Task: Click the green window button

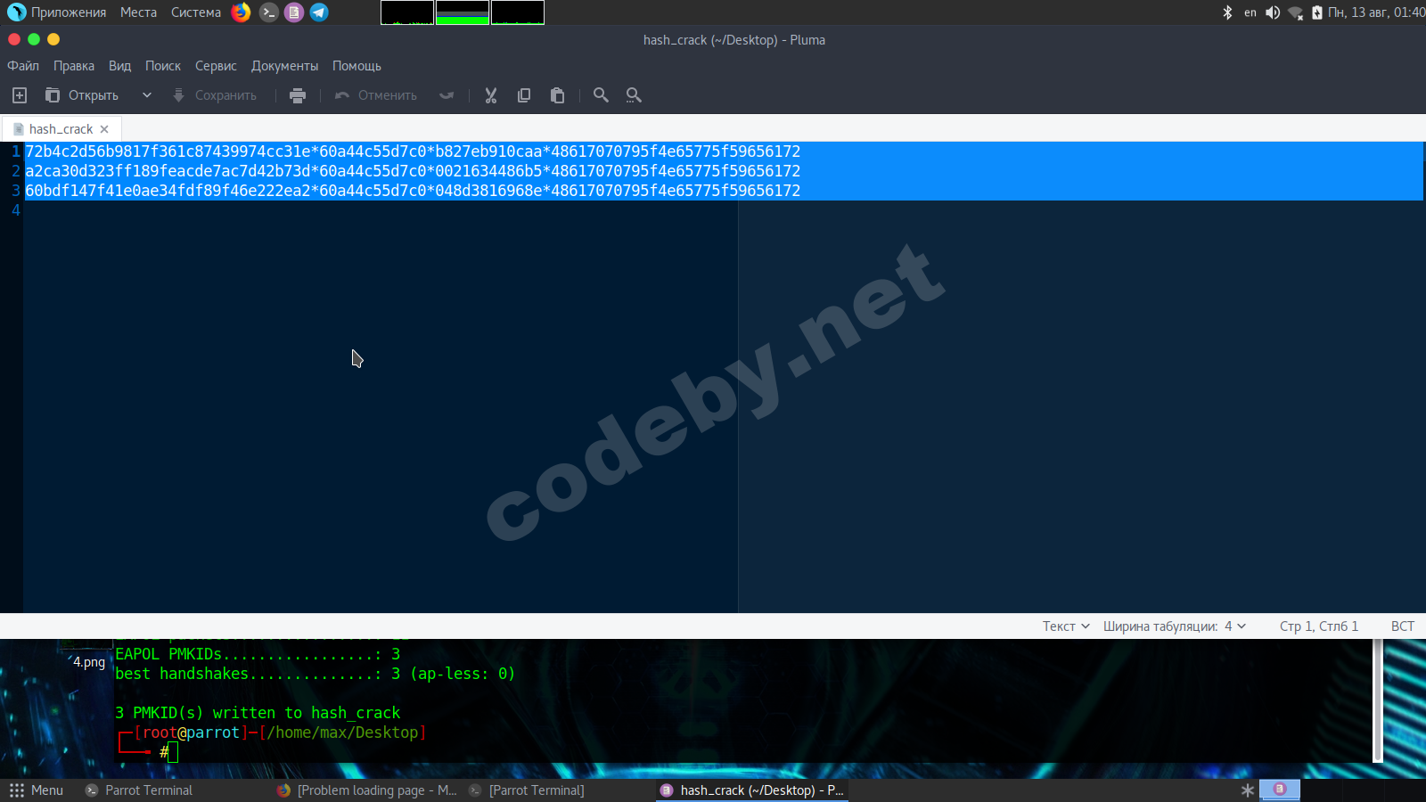Action: pos(34,39)
